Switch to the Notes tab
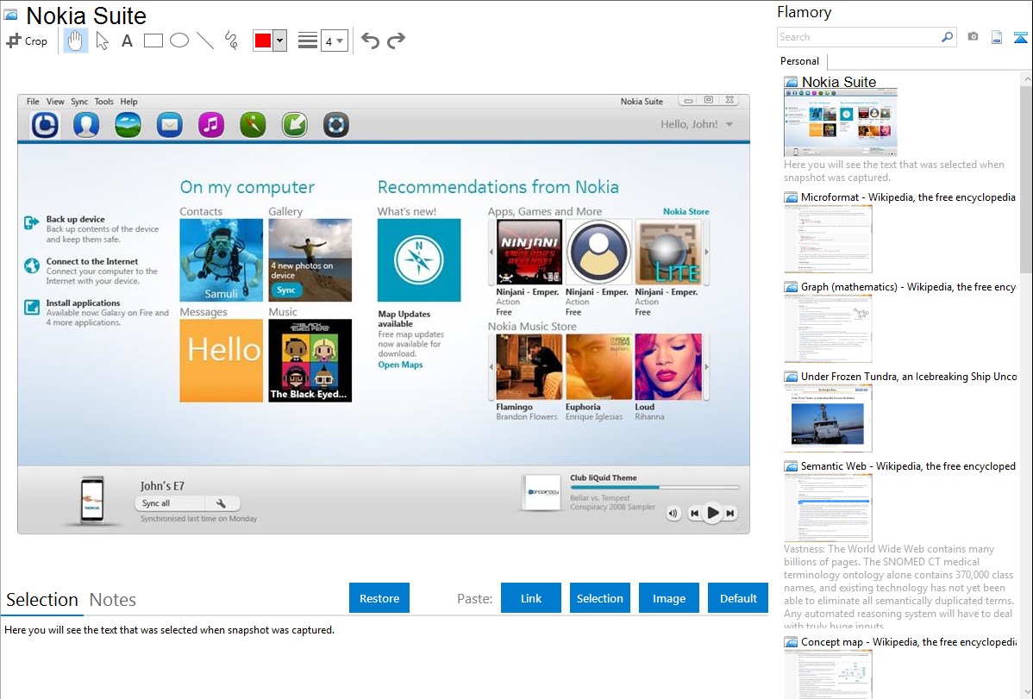The width and height of the screenshot is (1033, 699). coord(113,600)
